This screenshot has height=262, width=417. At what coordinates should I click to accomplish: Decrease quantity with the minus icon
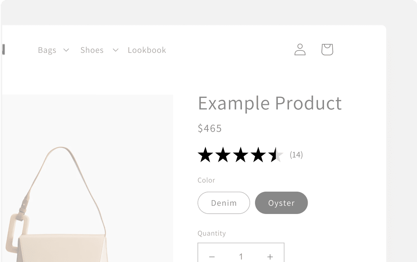coord(212,257)
